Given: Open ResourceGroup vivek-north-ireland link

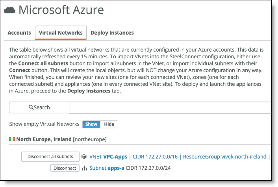Looking at the screenshot, I should [x=224, y=157].
